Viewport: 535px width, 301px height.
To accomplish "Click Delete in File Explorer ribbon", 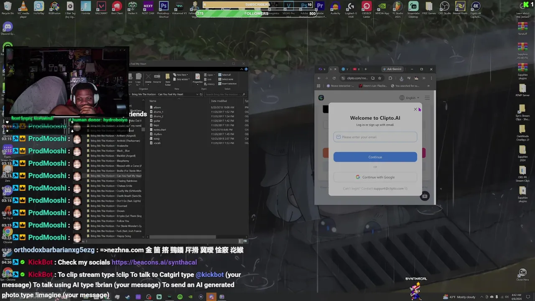I will pos(148,78).
